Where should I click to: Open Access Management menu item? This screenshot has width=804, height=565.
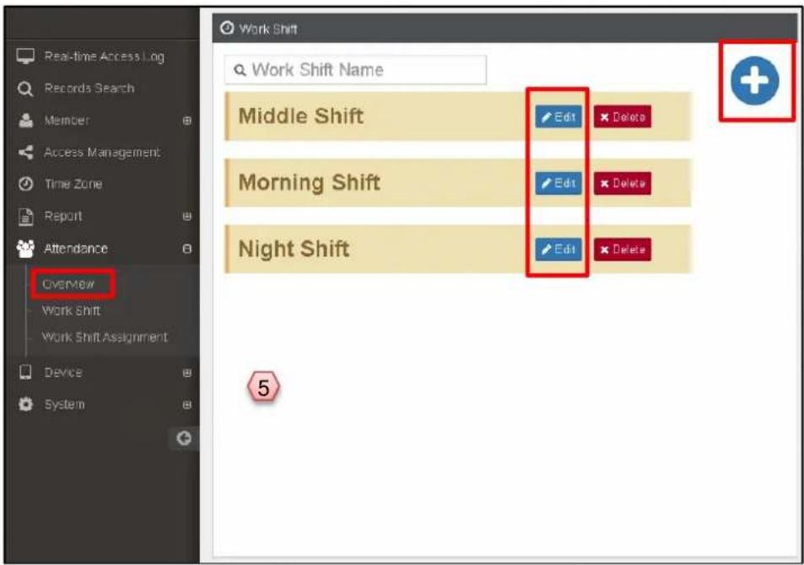(x=102, y=153)
